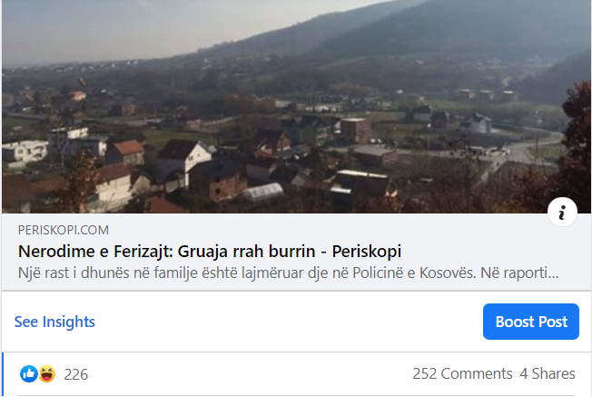Open the Gruaja rrah burrin article headline
Screen dimensions: 592x397
(x=209, y=251)
